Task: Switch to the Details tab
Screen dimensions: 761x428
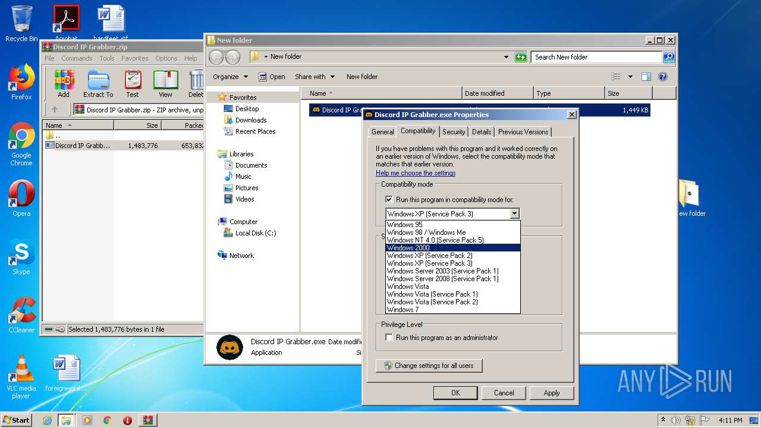Action: (482, 132)
